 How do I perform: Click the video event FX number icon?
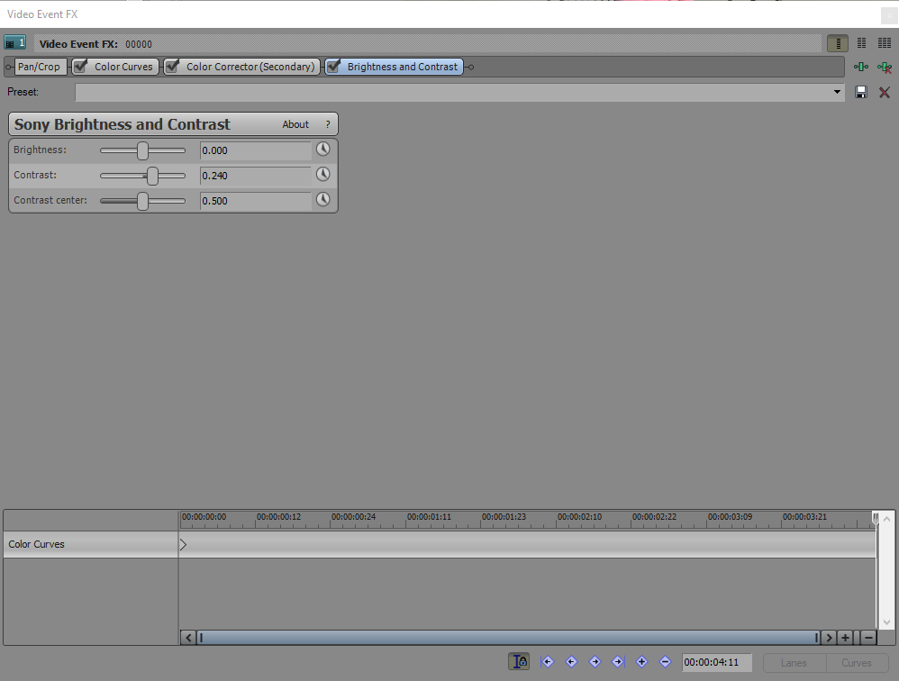15,43
